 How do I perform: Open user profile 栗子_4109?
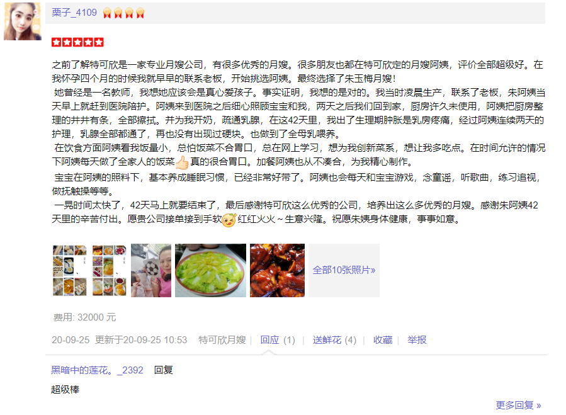[x=74, y=13]
